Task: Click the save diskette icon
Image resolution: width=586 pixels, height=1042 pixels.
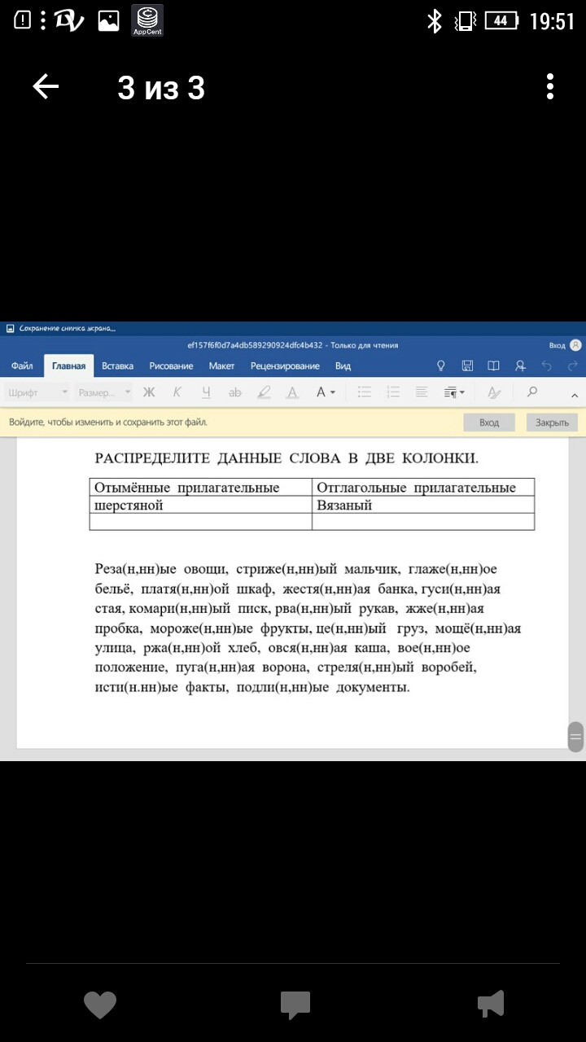Action: [467, 366]
